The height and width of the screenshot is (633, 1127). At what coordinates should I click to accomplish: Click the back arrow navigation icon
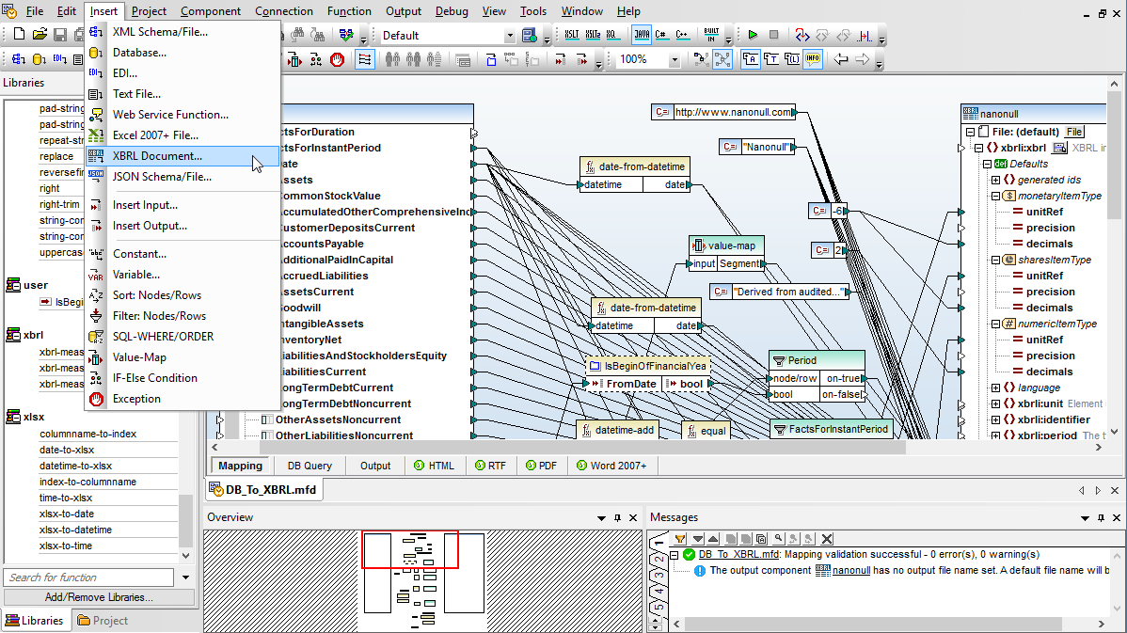tap(840, 59)
